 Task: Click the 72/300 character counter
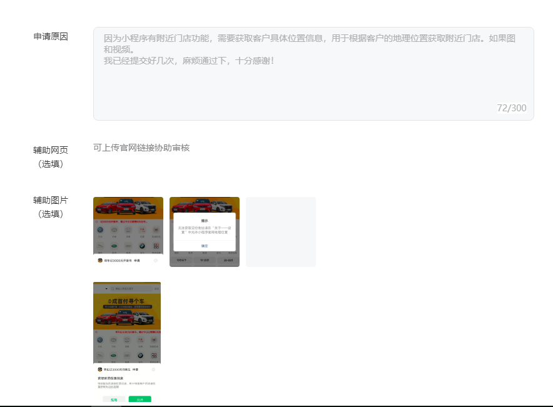point(511,108)
